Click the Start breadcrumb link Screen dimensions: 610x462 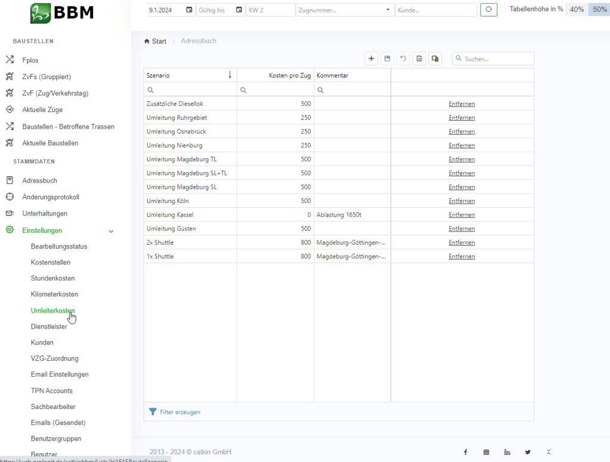pos(158,42)
